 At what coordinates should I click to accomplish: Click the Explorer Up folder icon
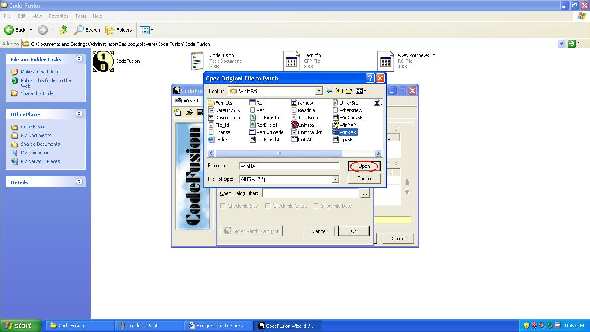click(63, 30)
